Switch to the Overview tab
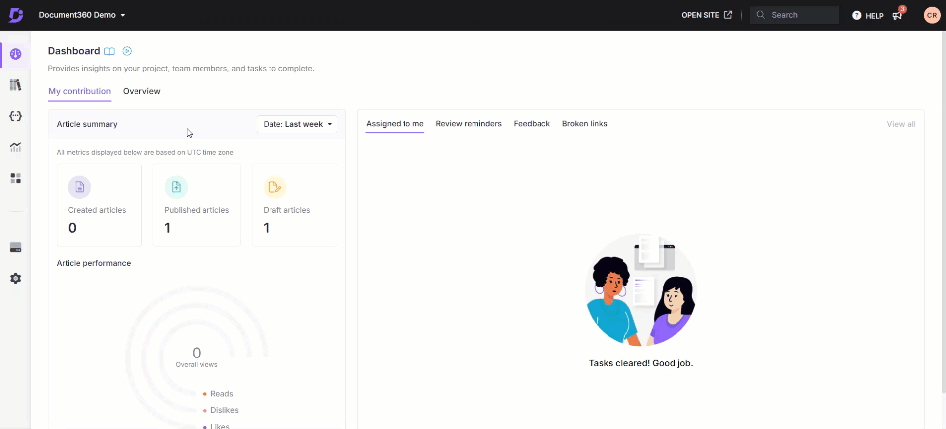This screenshot has width=946, height=429. [142, 91]
